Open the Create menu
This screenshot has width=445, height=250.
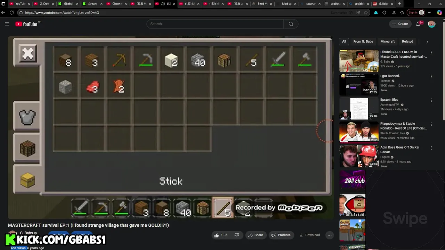click(400, 24)
